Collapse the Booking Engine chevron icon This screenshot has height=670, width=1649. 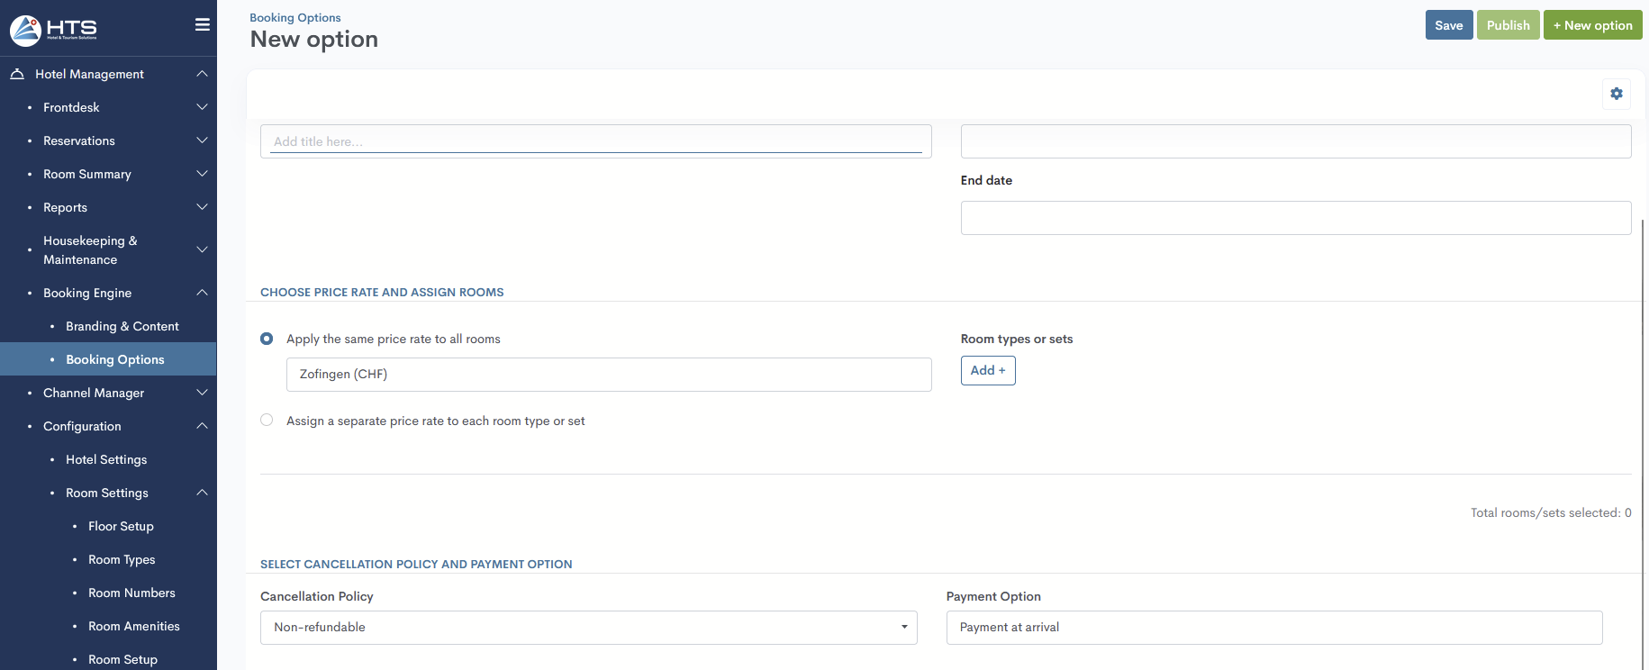202,293
